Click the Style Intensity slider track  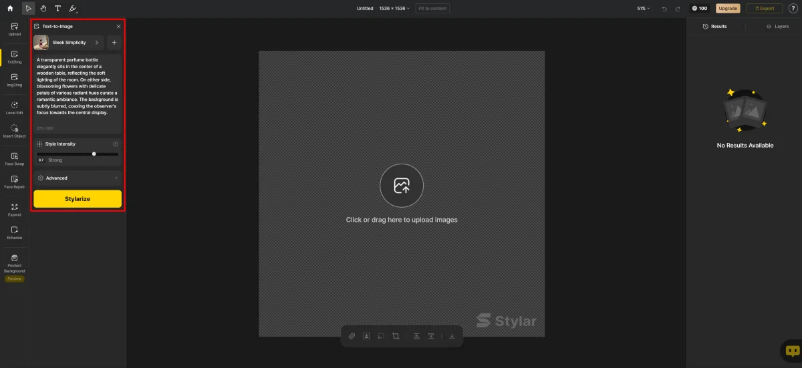point(78,154)
